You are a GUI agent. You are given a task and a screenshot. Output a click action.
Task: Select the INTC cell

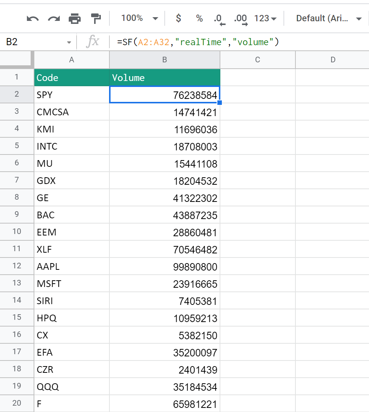tap(72, 146)
